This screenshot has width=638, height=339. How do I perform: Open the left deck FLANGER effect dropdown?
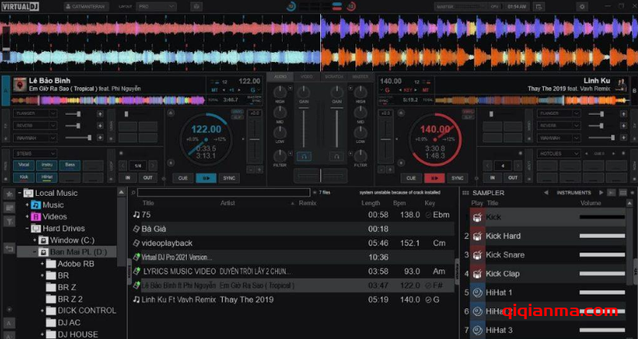tap(34, 114)
